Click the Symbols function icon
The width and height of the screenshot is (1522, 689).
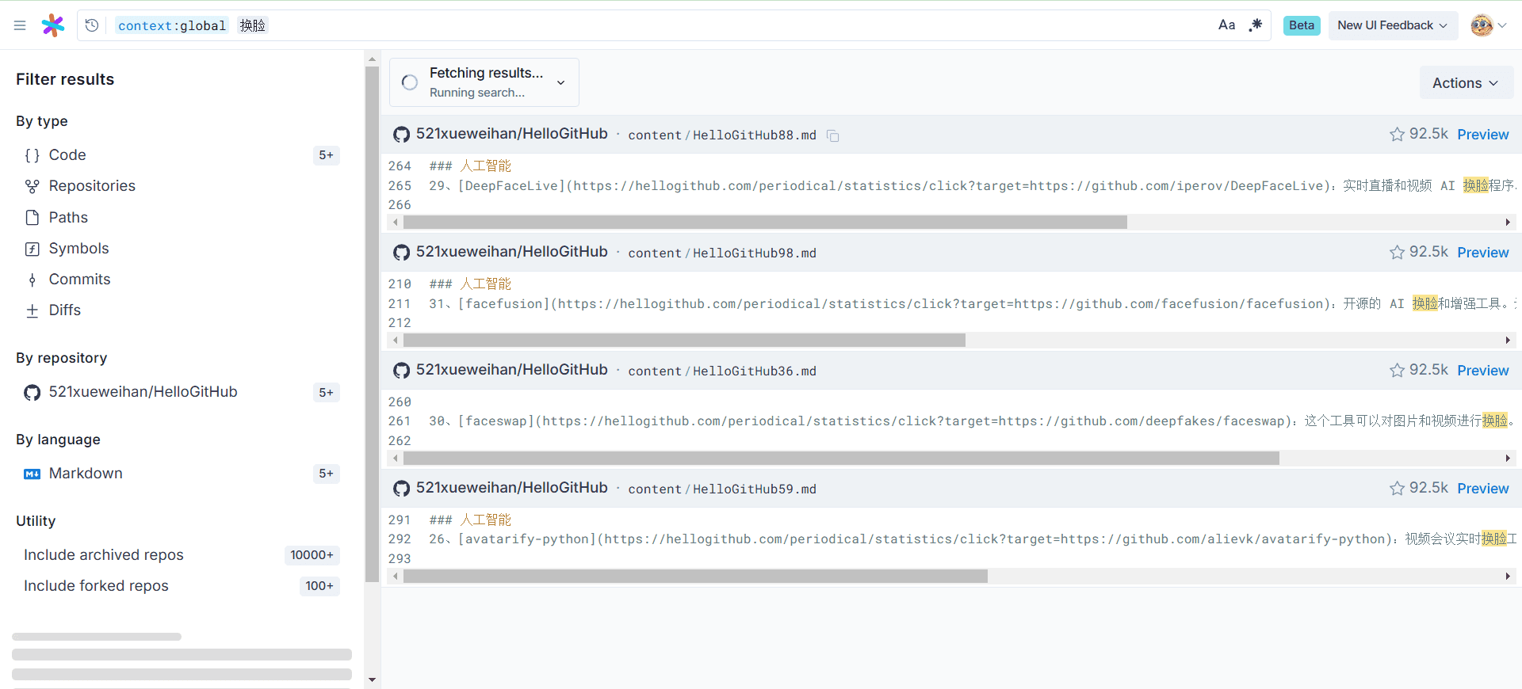click(x=32, y=249)
